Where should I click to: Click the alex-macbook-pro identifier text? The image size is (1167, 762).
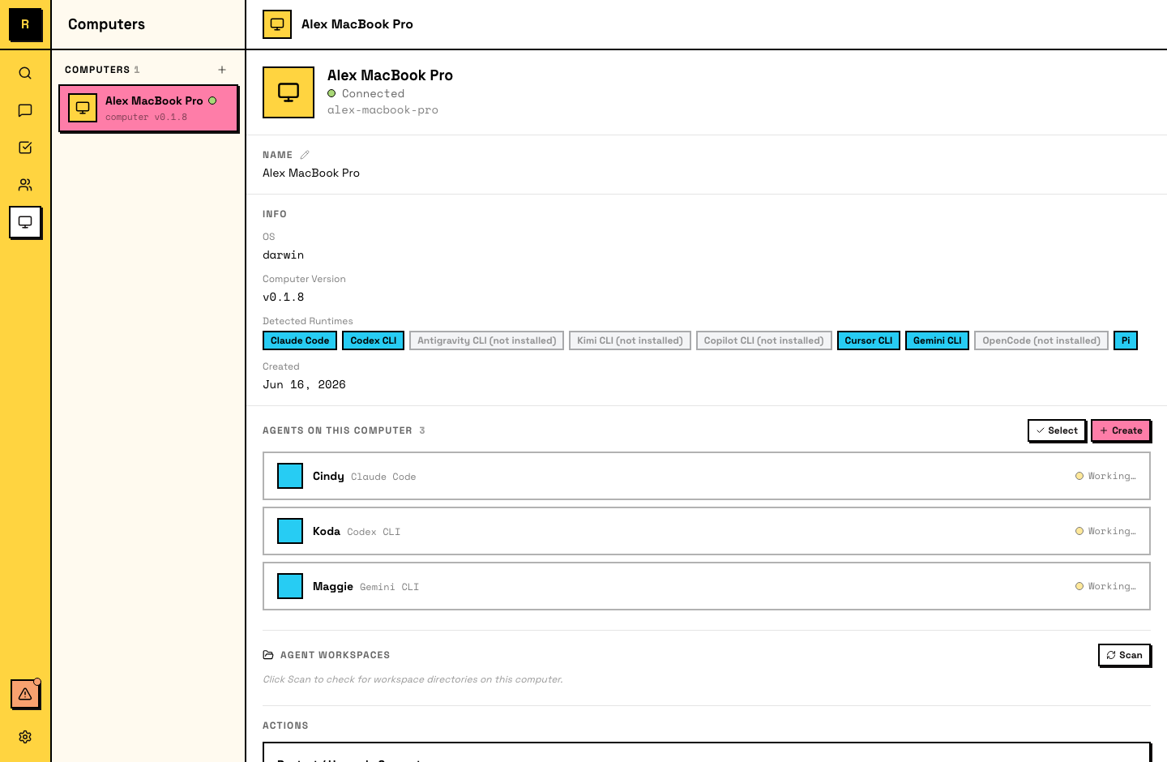[x=383, y=110]
